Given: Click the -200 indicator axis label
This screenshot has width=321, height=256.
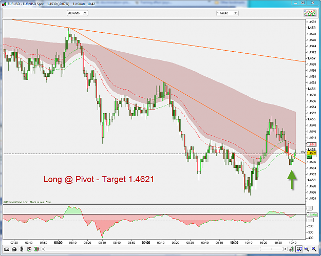Looking at the screenshot, I should click(310, 226).
